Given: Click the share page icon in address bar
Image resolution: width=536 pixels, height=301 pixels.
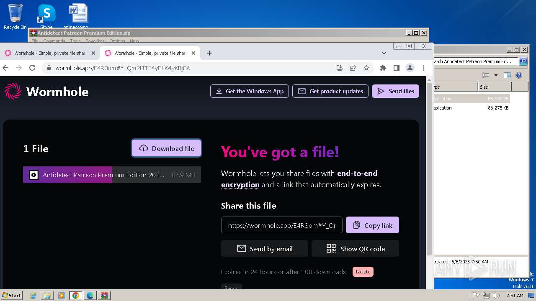Looking at the screenshot, I should point(353,68).
